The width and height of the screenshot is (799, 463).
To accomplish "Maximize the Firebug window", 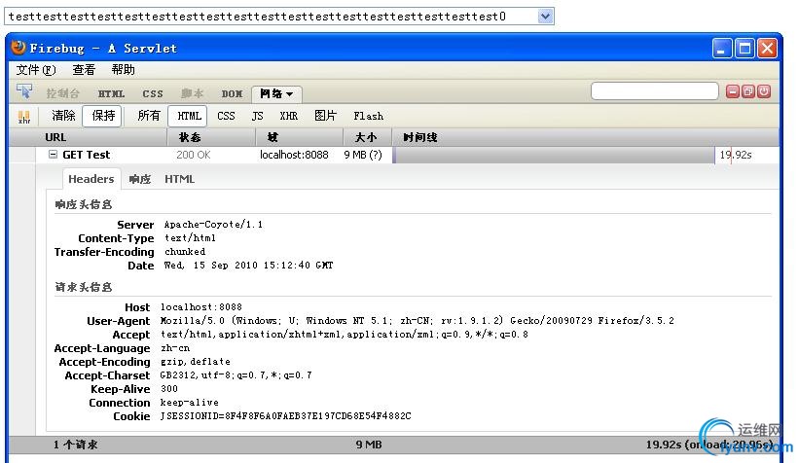I will (745, 49).
